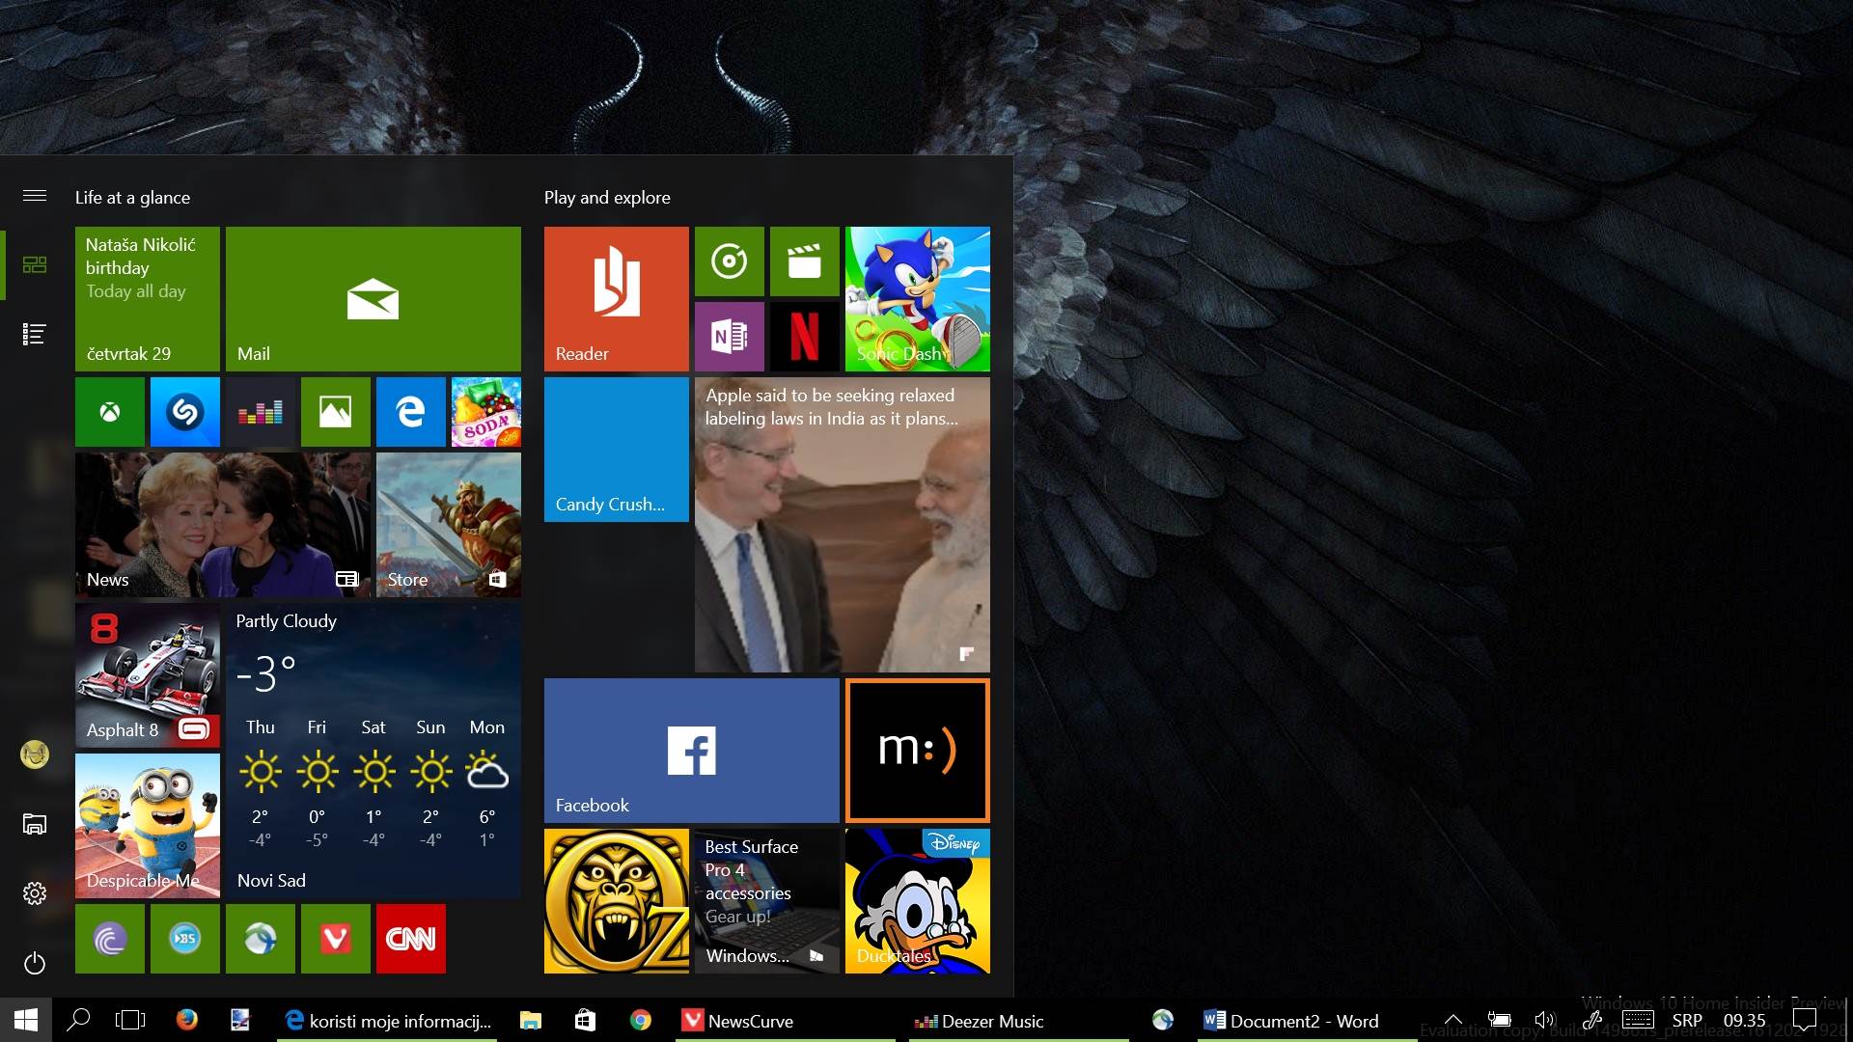The width and height of the screenshot is (1853, 1042).
Task: Open the Netflix tile
Action: [805, 337]
